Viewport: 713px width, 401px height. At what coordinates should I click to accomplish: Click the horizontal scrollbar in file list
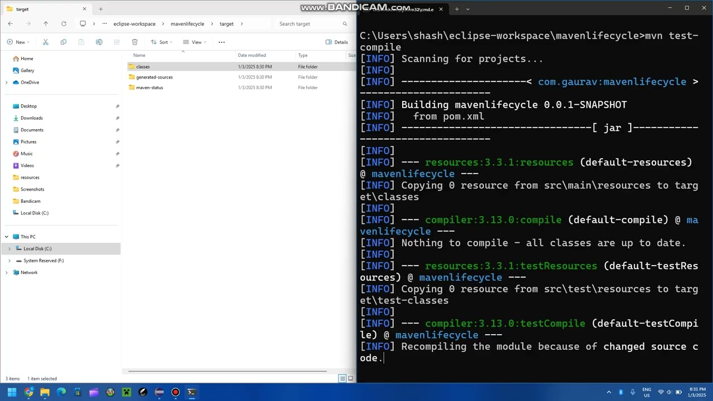227,371
